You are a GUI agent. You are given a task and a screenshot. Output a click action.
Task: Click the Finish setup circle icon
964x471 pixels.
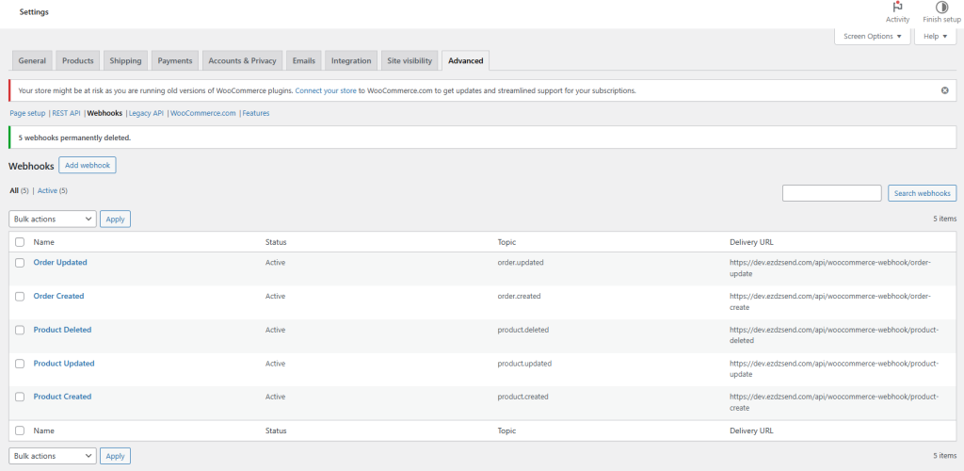[x=941, y=8]
